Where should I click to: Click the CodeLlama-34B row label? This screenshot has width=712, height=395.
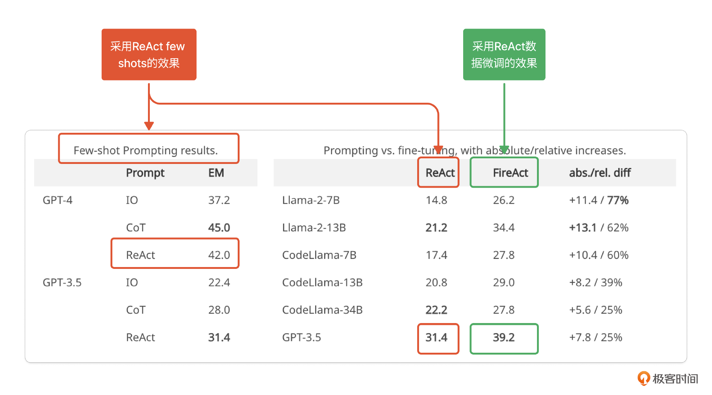(322, 310)
